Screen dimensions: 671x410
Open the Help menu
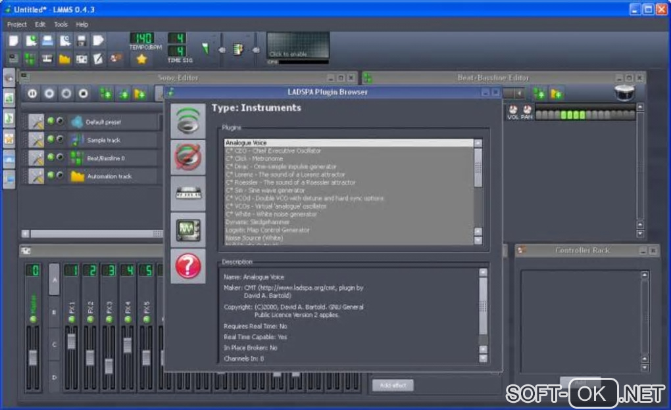pos(82,24)
